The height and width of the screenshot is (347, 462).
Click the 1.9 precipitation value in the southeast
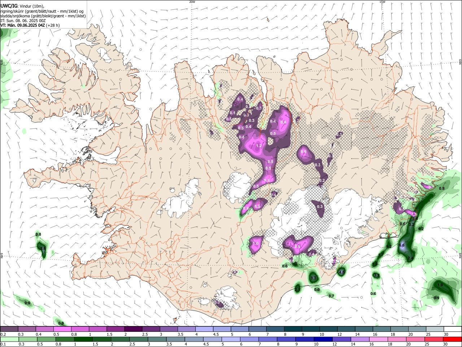pyautogui.click(x=440, y=285)
